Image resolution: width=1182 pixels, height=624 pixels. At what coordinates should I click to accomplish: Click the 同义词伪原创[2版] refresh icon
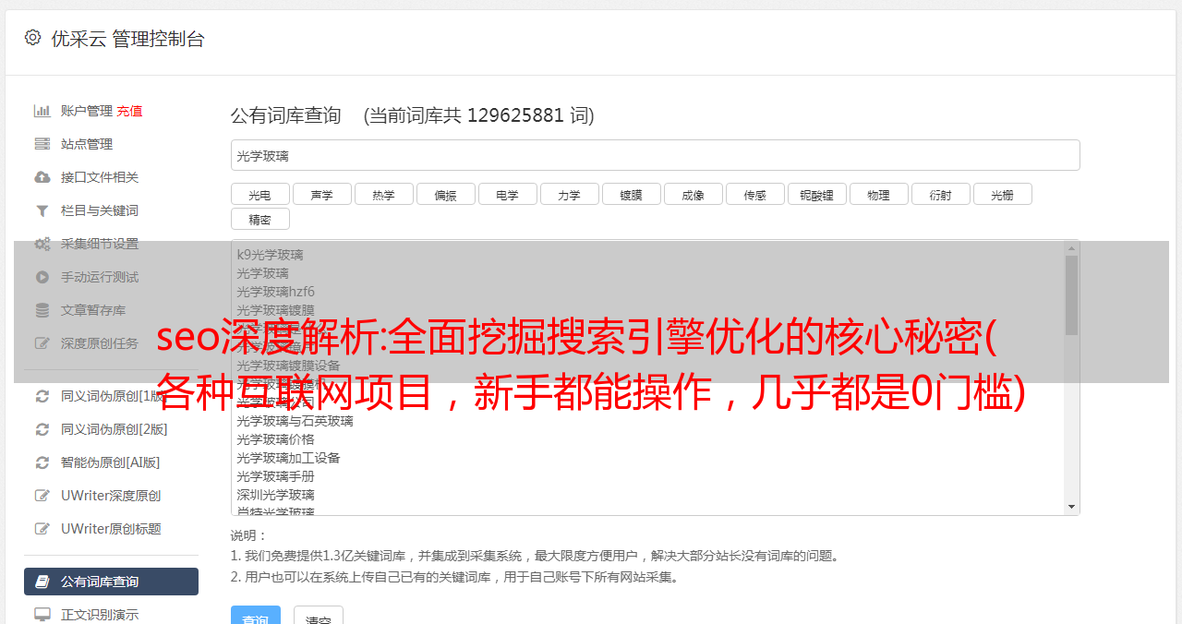(x=42, y=429)
